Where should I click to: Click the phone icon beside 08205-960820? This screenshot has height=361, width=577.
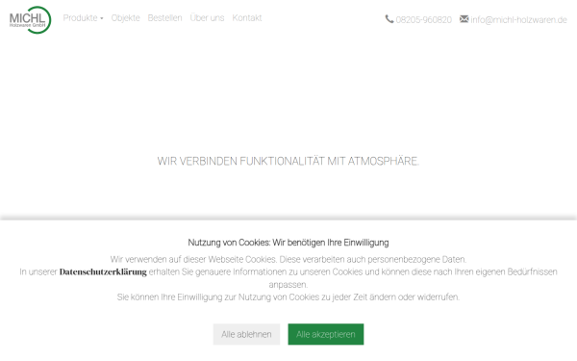click(389, 19)
